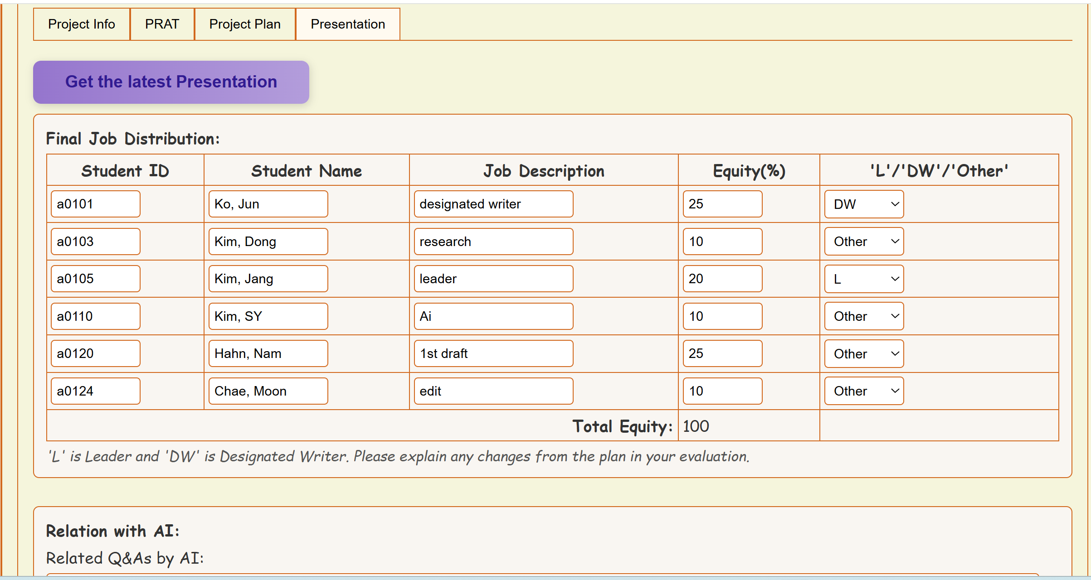Image resolution: width=1091 pixels, height=580 pixels.
Task: Click equity field for Chae, Moon
Action: point(722,391)
